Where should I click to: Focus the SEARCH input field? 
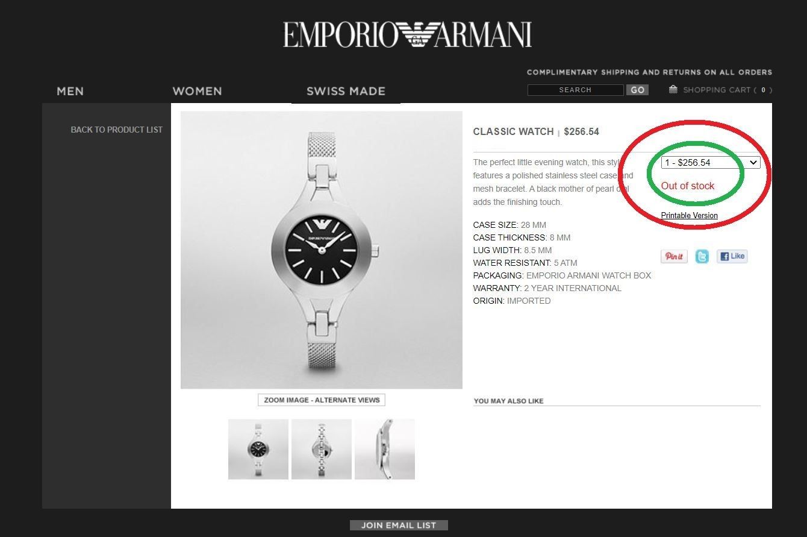click(x=575, y=90)
